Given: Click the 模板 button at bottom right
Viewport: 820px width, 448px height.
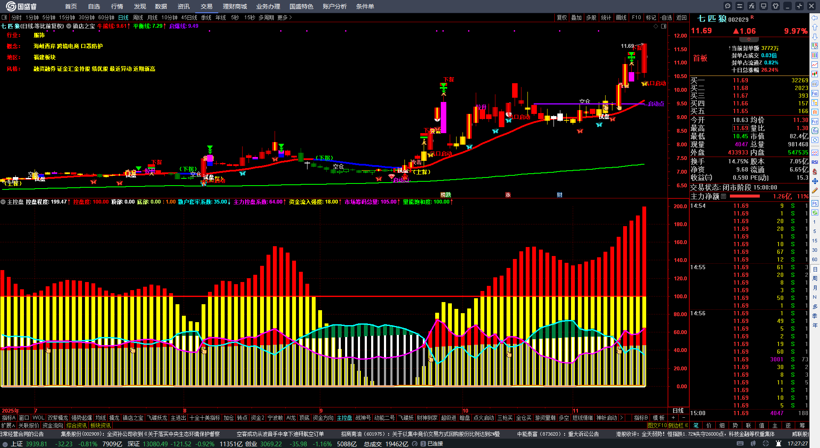Looking at the screenshot, I should tap(659, 418).
